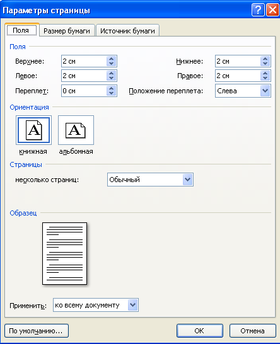Image resolution: width=280 pixels, height=344 pixels.
Task: Click the help question mark icon
Action: point(258,10)
